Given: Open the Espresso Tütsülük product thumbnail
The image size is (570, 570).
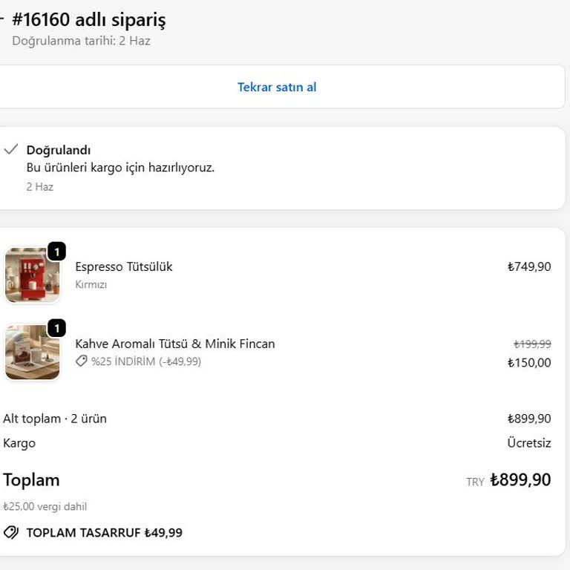Looking at the screenshot, I should pyautogui.click(x=33, y=275).
